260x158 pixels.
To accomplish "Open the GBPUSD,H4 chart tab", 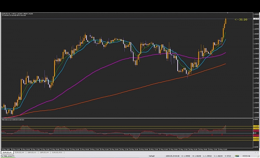I will pyautogui.click(x=44, y=152).
